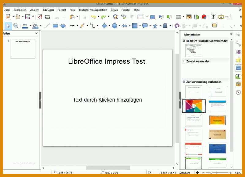Viewport: 245px width, 177px height.
Task: Select the colorful pinwheel master slide
Action: pos(194,106)
